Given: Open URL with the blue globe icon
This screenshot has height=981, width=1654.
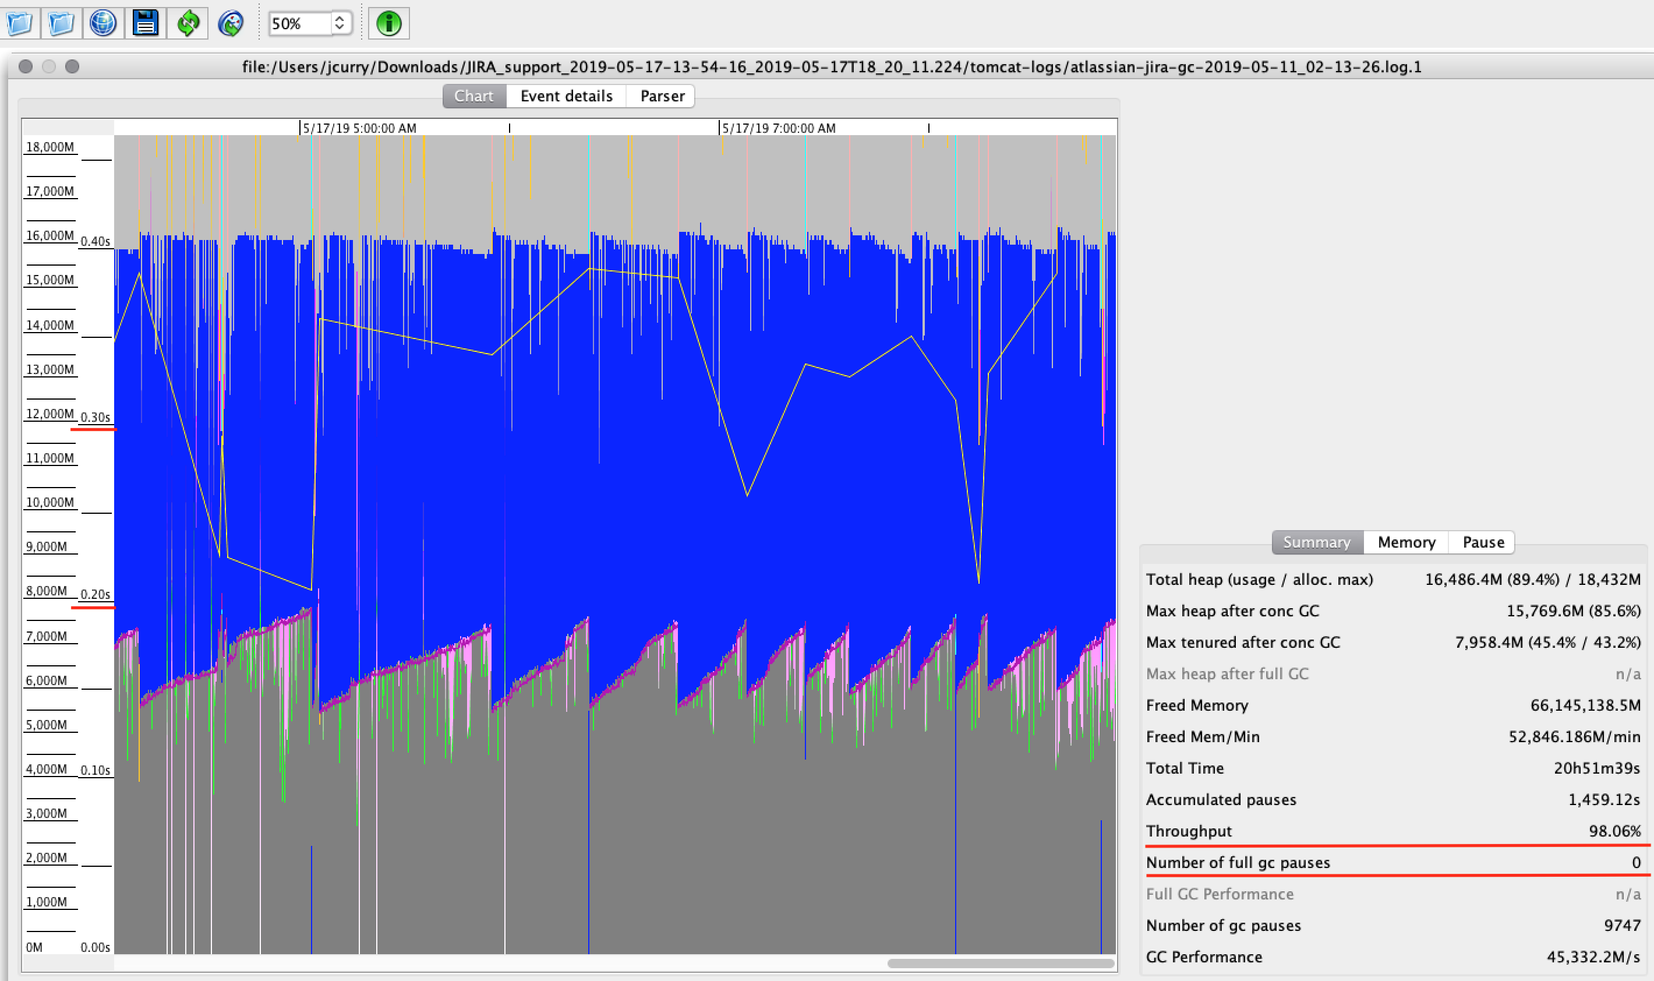Looking at the screenshot, I should tap(103, 23).
